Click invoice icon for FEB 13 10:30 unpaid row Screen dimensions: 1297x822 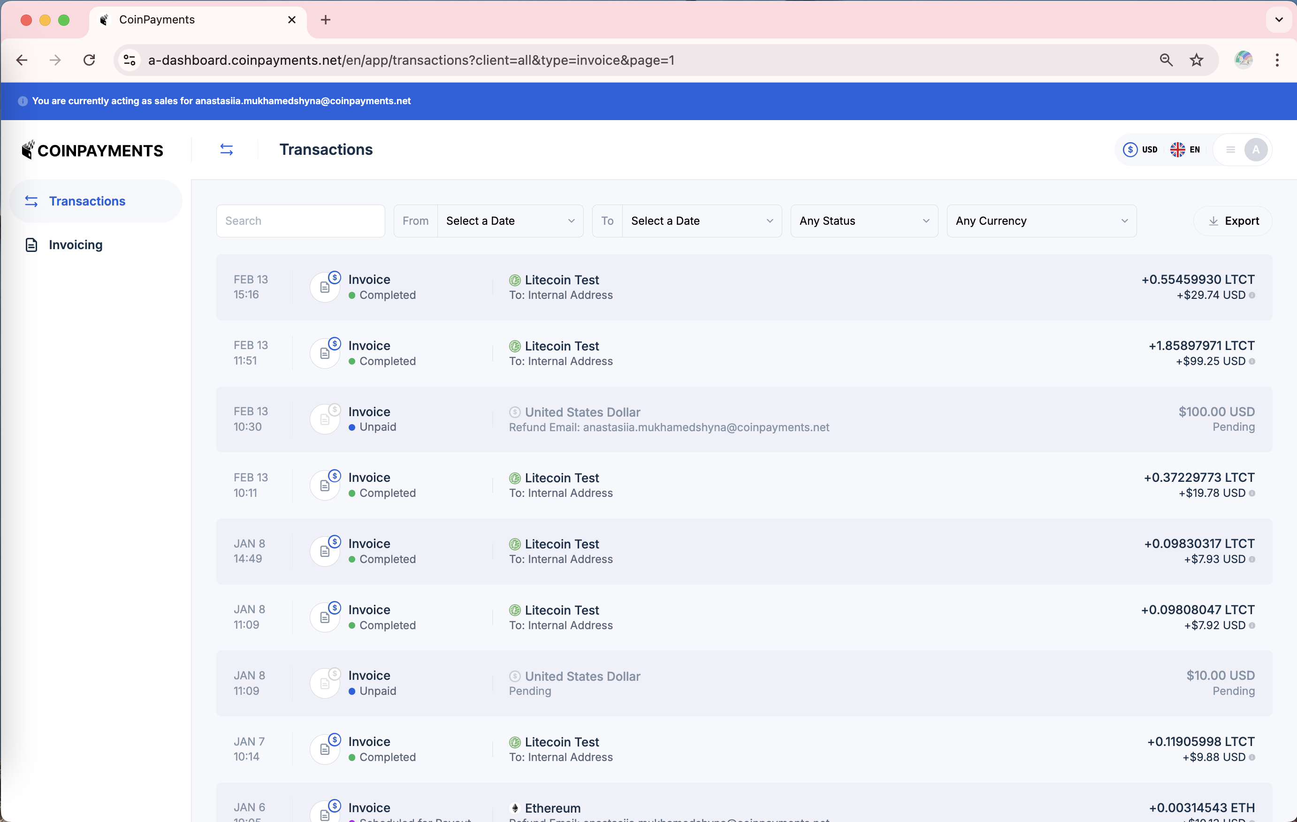click(x=325, y=419)
